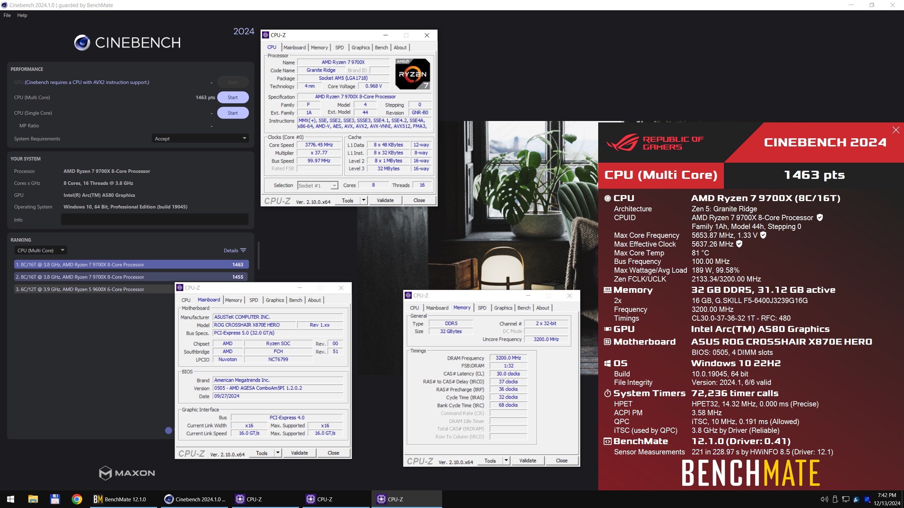Viewport: 904px width, 508px height.
Task: Click the CPU-Z icon in CPU tab window title
Action: click(x=266, y=35)
